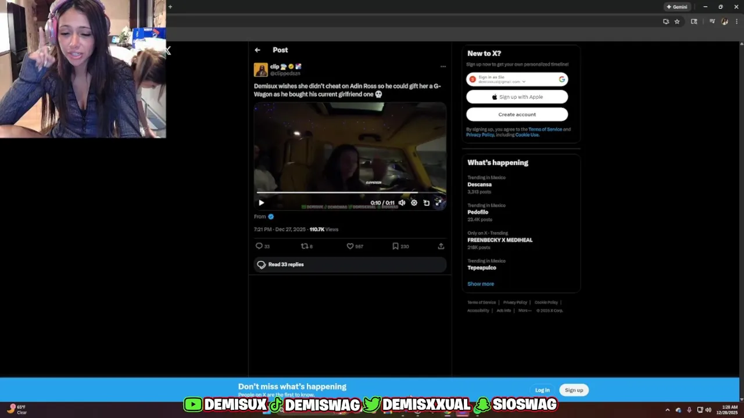
Task: Expand video to fullscreen
Action: point(439,203)
